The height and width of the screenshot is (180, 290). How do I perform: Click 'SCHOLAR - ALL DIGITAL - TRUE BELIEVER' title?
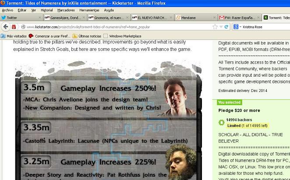(x=251, y=138)
